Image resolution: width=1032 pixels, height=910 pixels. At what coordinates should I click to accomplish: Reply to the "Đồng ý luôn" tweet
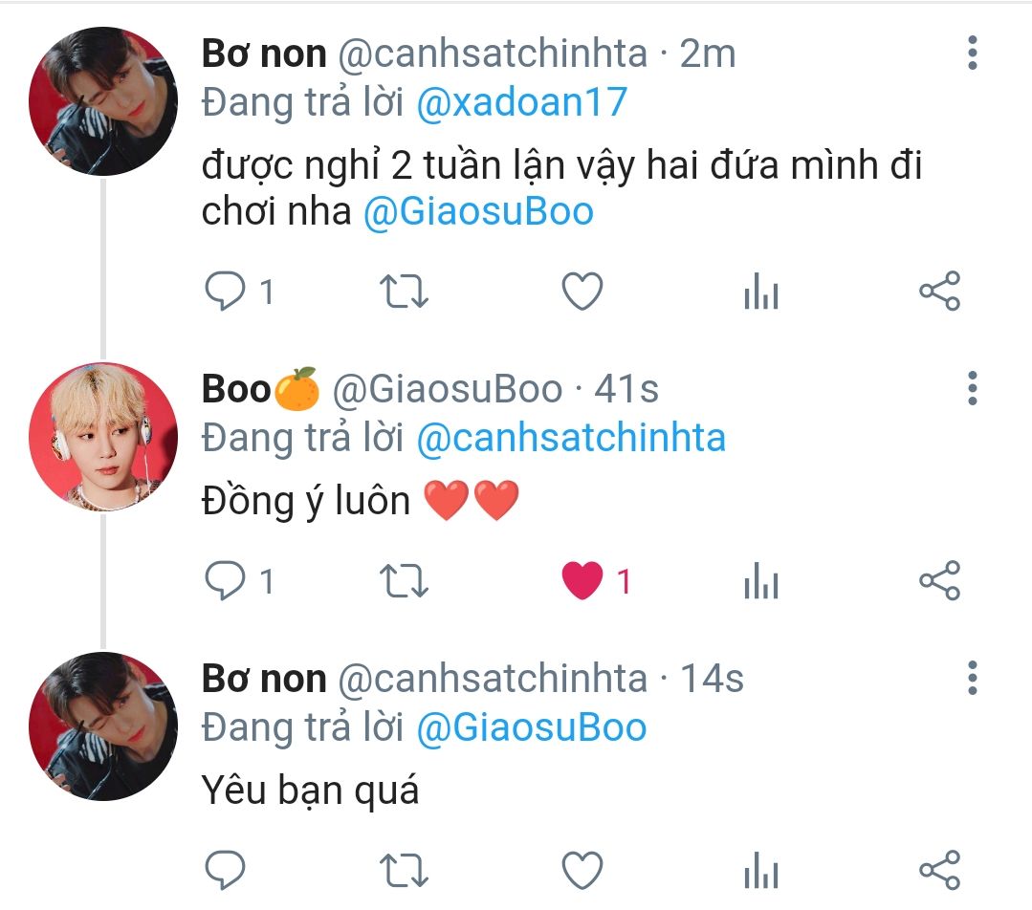(x=226, y=580)
